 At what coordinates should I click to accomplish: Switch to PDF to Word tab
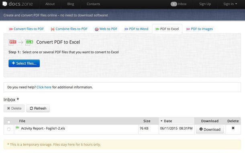136,29
